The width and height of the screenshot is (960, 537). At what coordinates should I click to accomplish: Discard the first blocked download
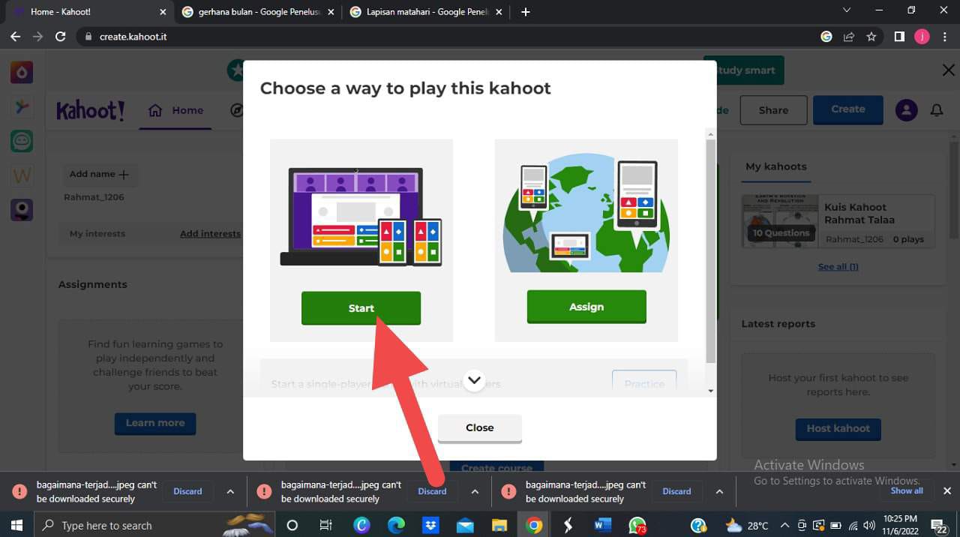click(187, 491)
